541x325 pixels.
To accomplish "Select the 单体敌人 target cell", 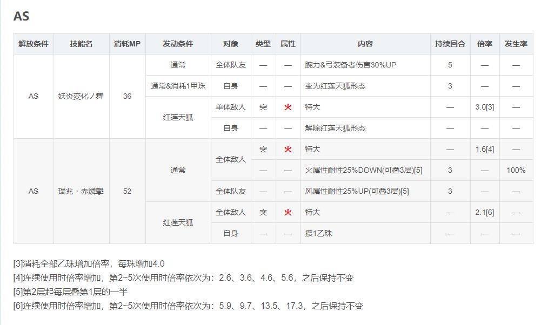I will tap(231, 107).
